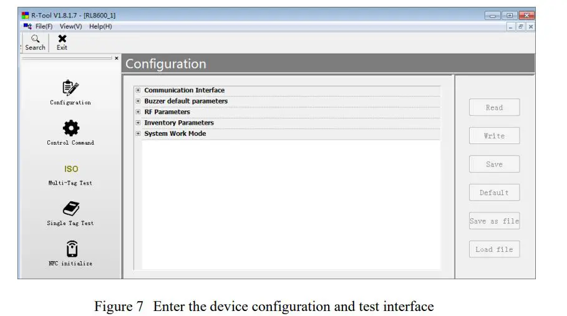The height and width of the screenshot is (316, 567).
Task: Click the Search magnifier toolbar icon
Action: pyautogui.click(x=35, y=39)
